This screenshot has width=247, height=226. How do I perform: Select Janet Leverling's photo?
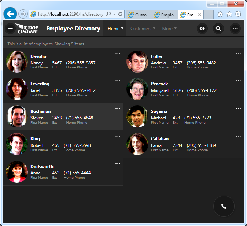point(17,89)
